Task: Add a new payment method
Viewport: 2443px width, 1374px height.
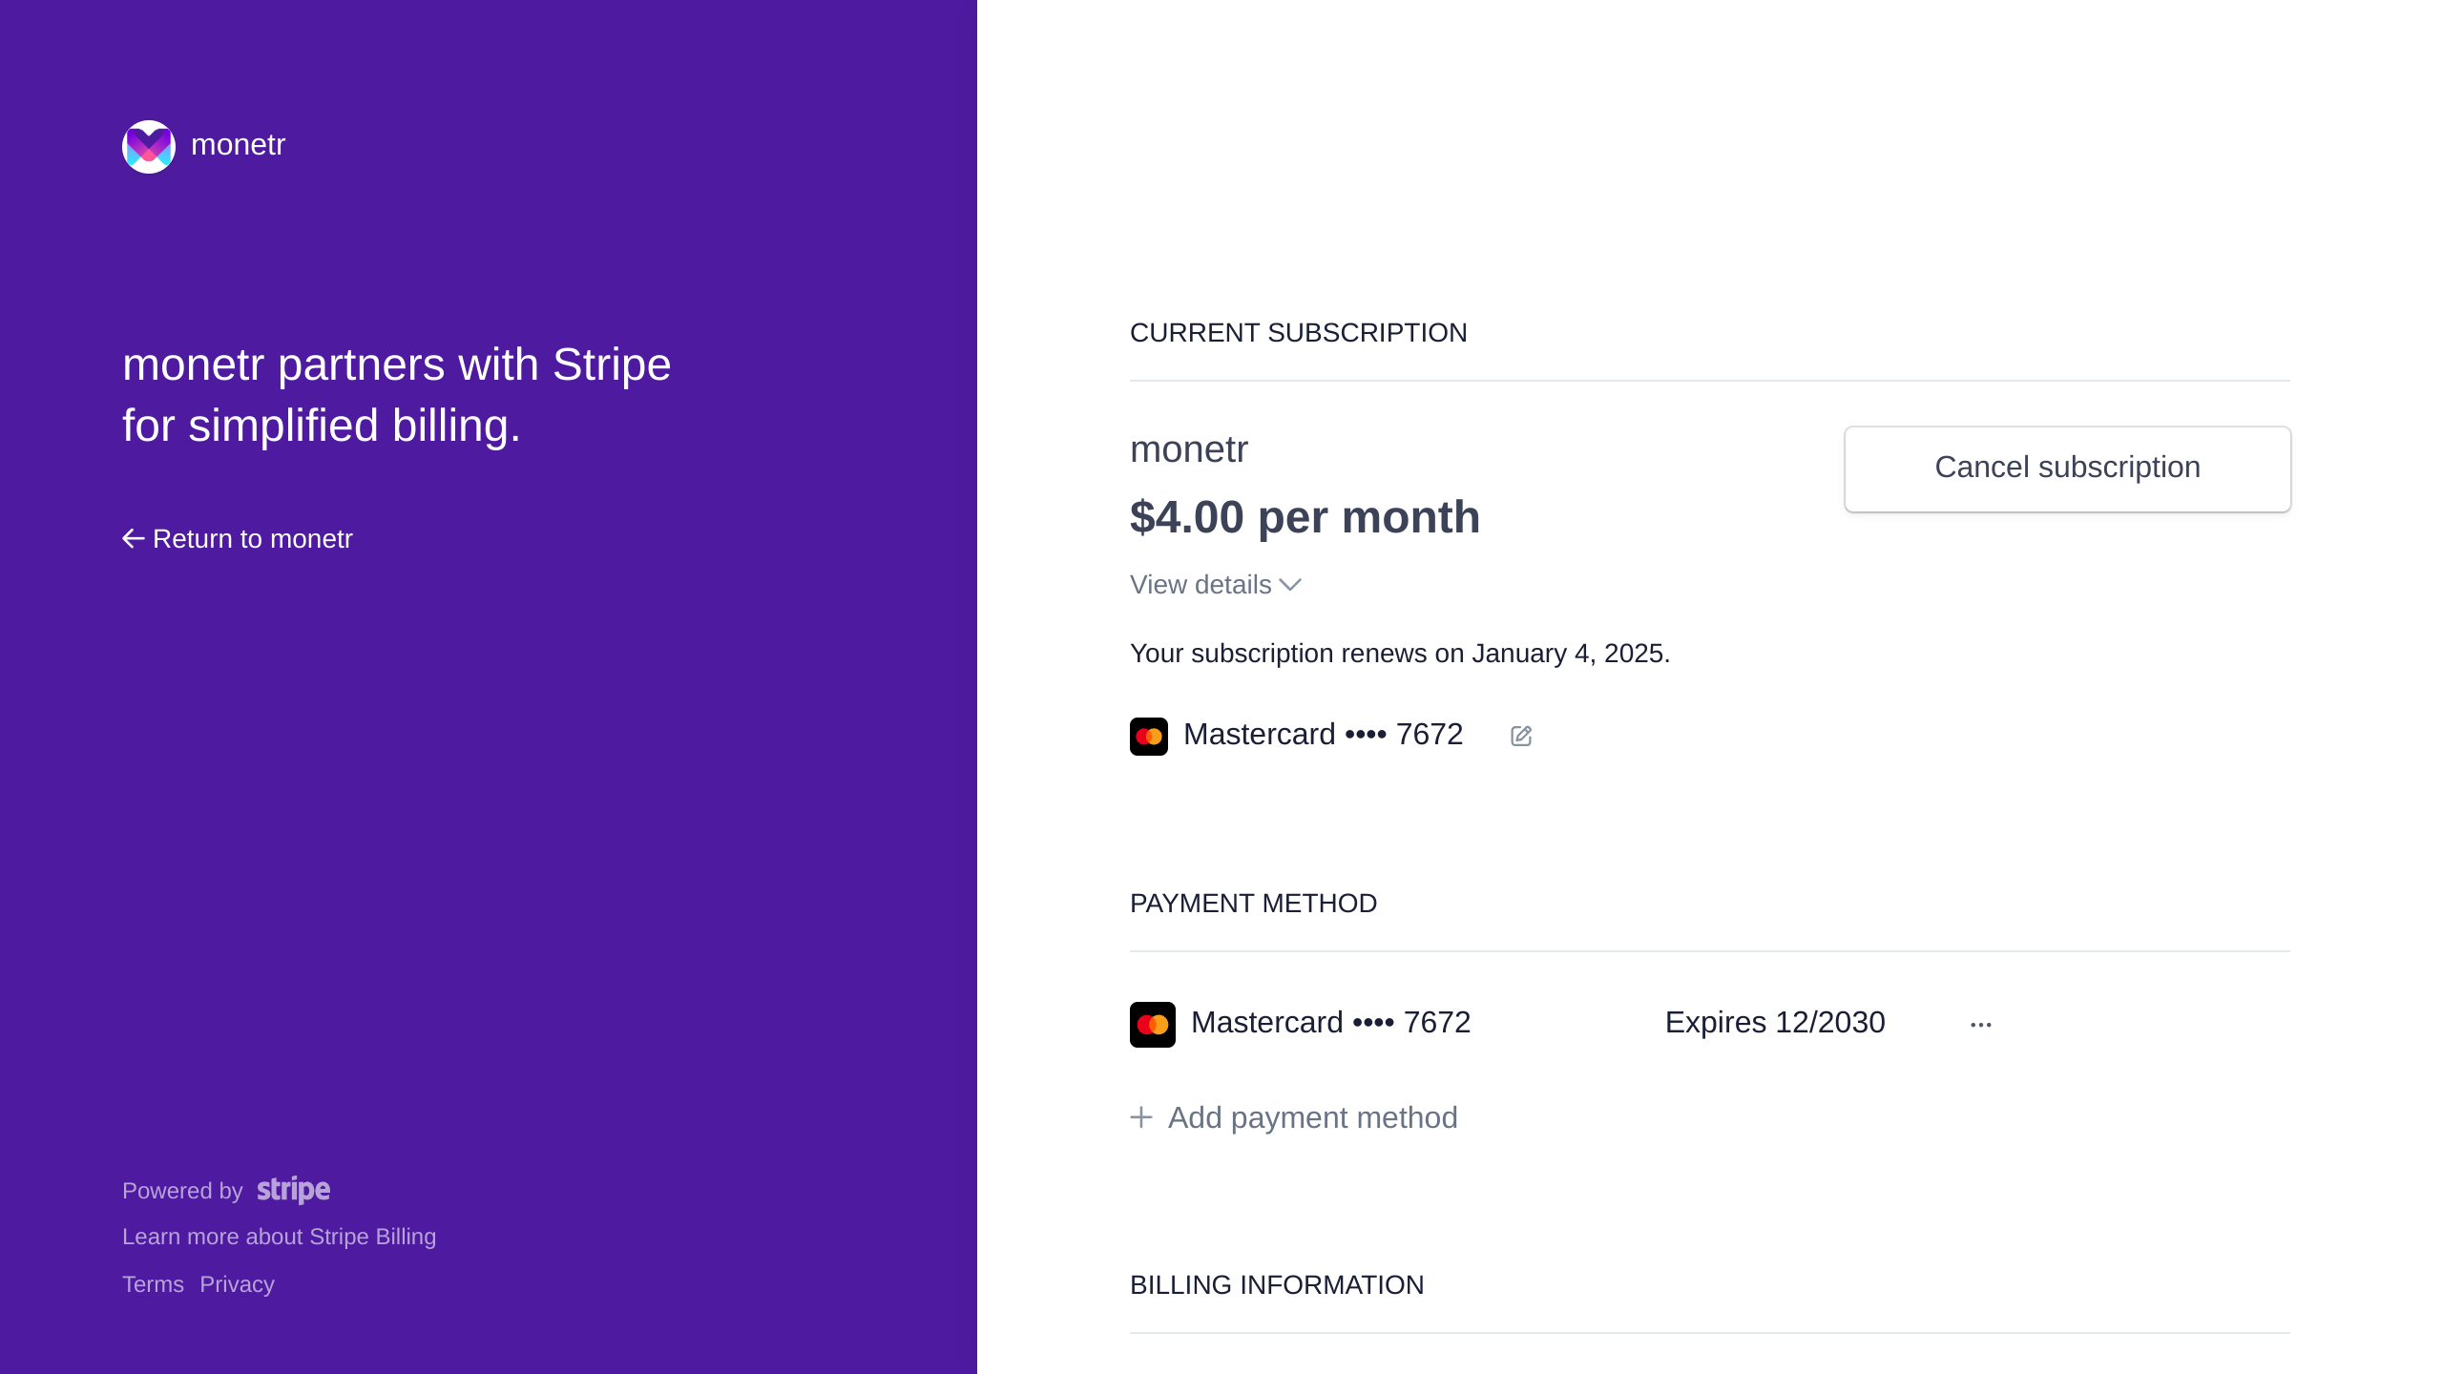Action: pyautogui.click(x=1294, y=1117)
